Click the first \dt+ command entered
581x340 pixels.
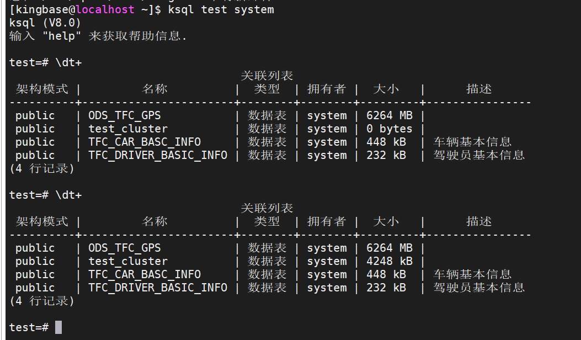68,62
